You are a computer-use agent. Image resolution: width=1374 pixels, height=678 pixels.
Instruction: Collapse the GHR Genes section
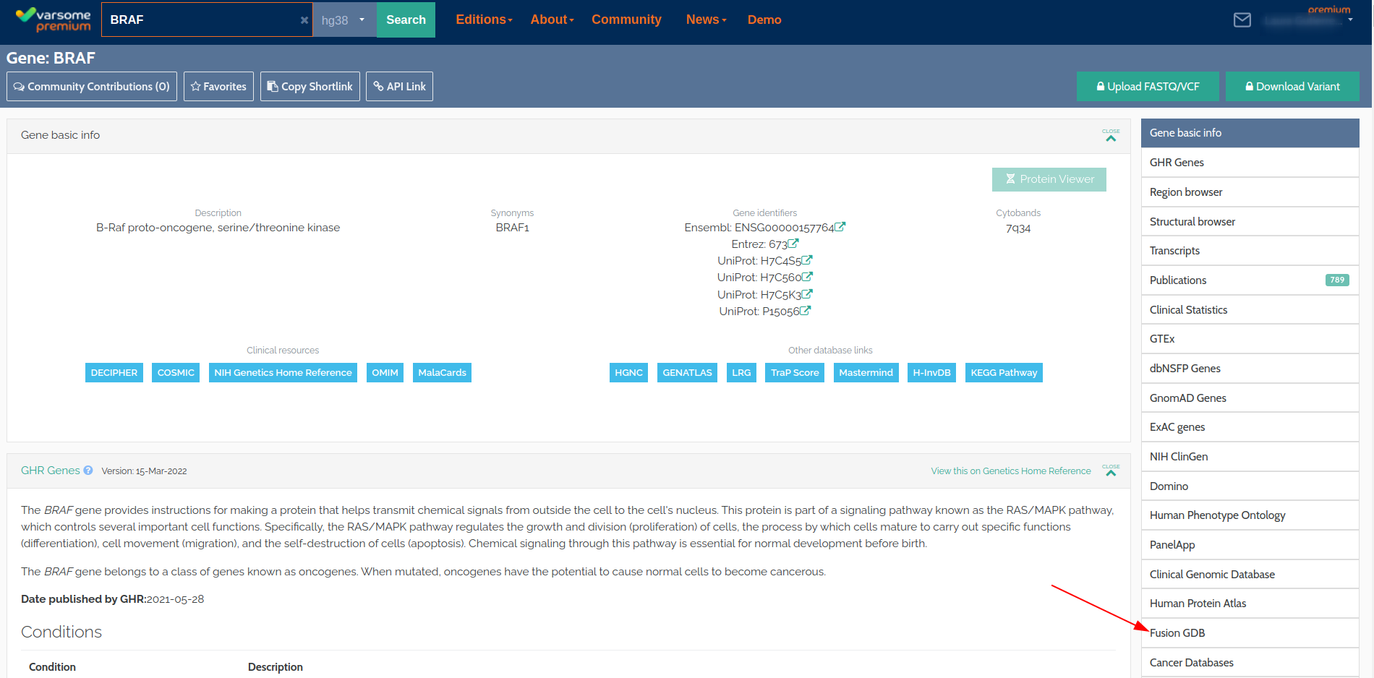[1111, 471]
